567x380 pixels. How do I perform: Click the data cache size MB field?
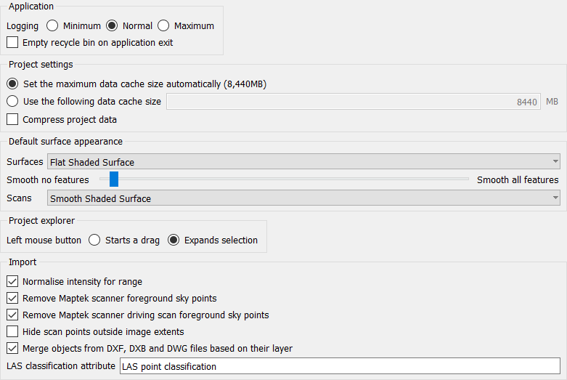(354, 102)
